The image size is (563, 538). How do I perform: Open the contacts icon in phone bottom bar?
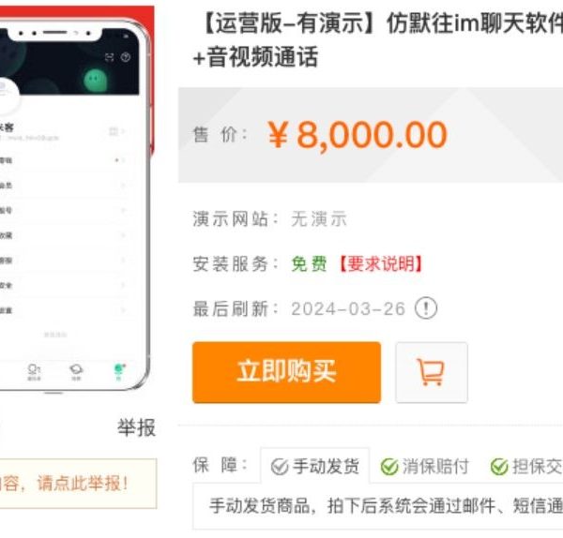pyautogui.click(x=34, y=372)
